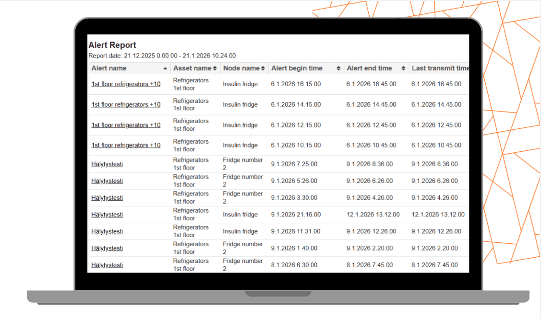Open Hälytystesti alert beginning 9.1.2026 7.25.00
This screenshot has height=319, width=541.
[107, 164]
